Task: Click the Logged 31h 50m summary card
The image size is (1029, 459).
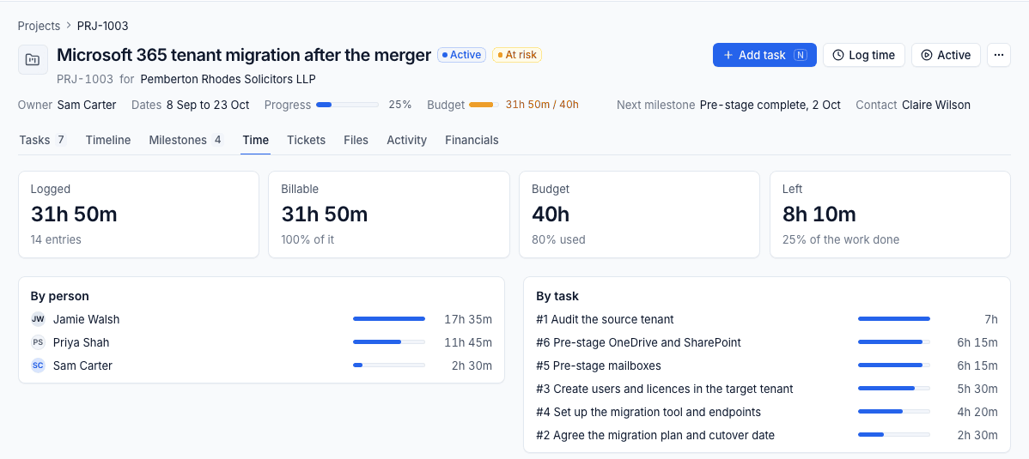Action: pos(138,214)
